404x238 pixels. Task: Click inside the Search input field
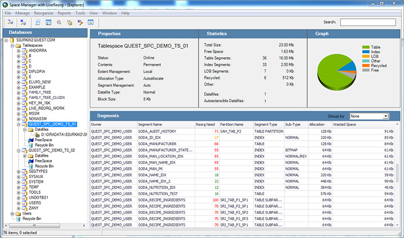(368, 22)
